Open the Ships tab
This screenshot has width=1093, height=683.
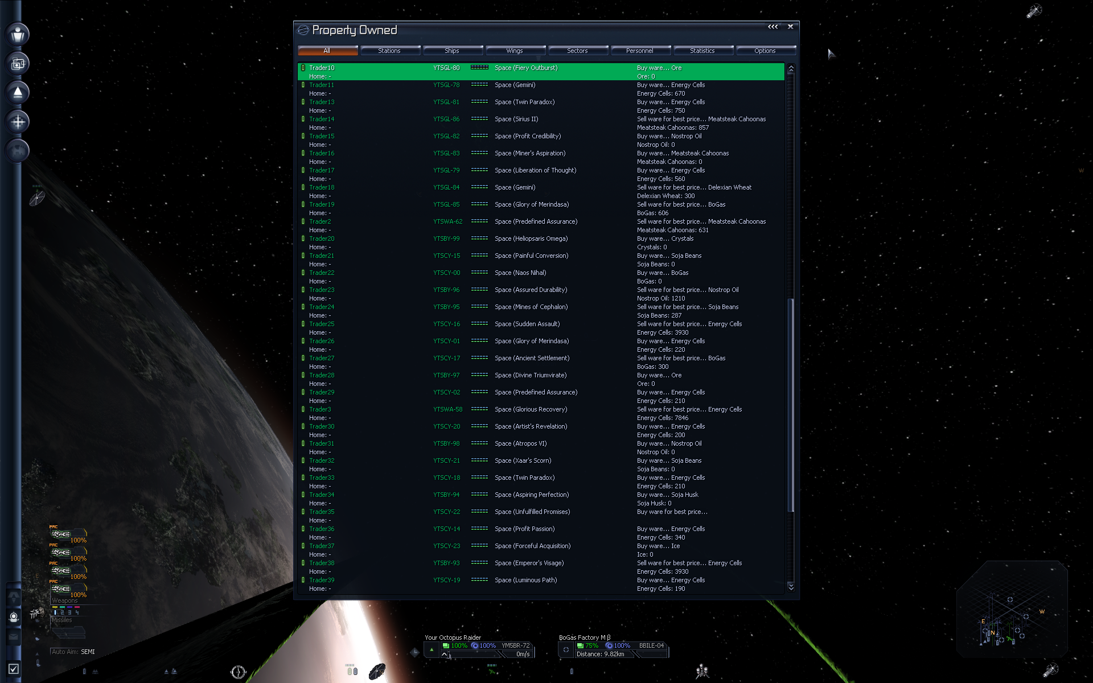click(453, 51)
